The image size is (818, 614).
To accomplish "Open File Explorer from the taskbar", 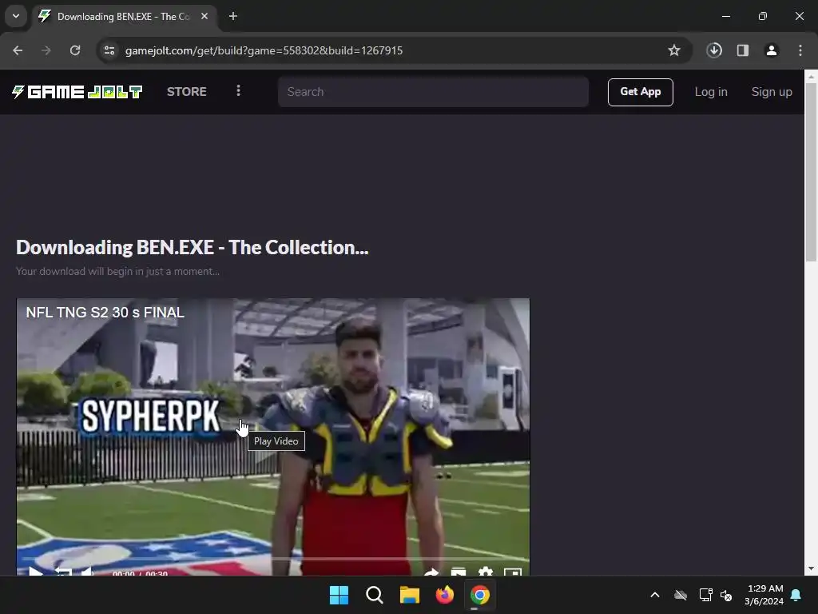I will [x=410, y=595].
